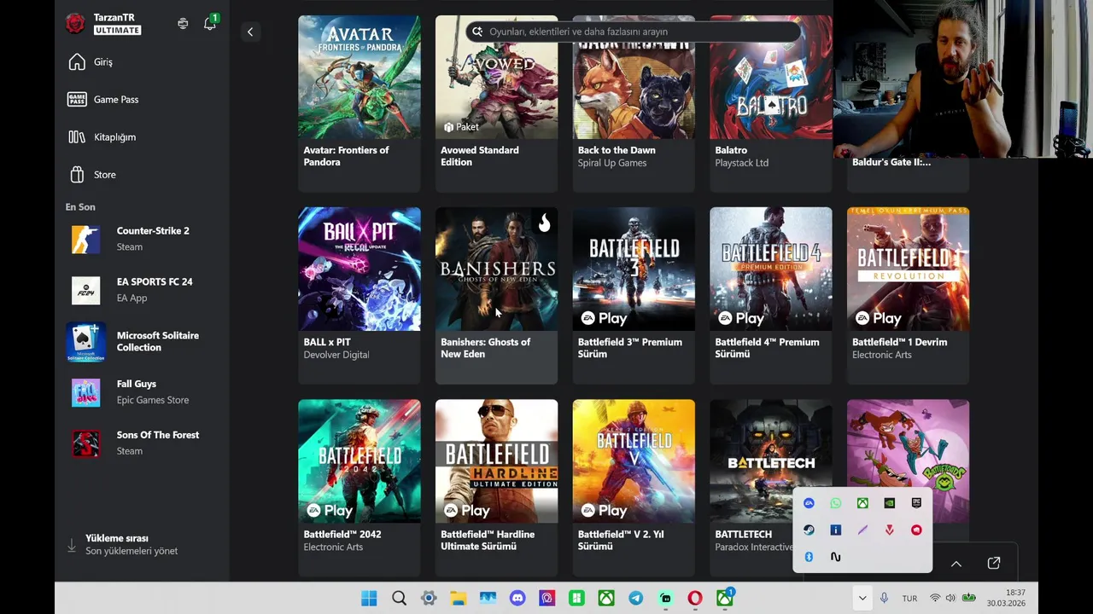Click the printer icon beside TarzanTR
The image size is (1093, 614).
183,24
